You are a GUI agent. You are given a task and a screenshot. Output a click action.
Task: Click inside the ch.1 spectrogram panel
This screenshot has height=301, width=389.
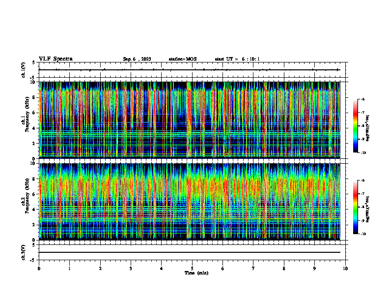(x=190, y=120)
